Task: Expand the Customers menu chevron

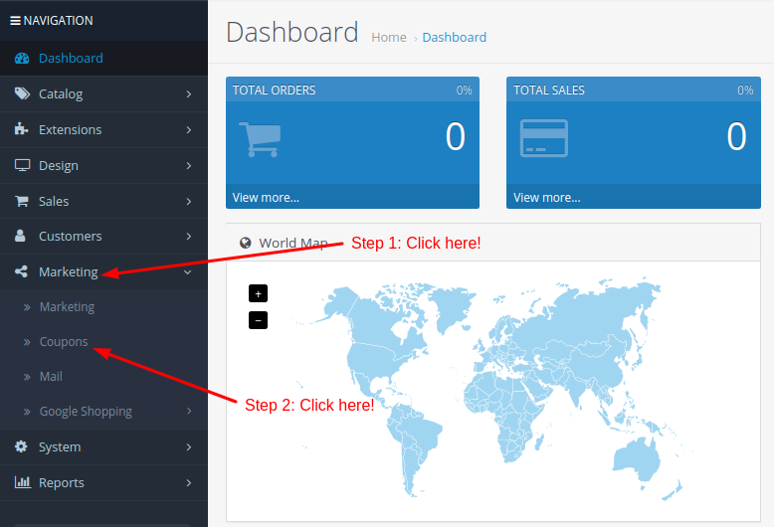Action: 189,237
